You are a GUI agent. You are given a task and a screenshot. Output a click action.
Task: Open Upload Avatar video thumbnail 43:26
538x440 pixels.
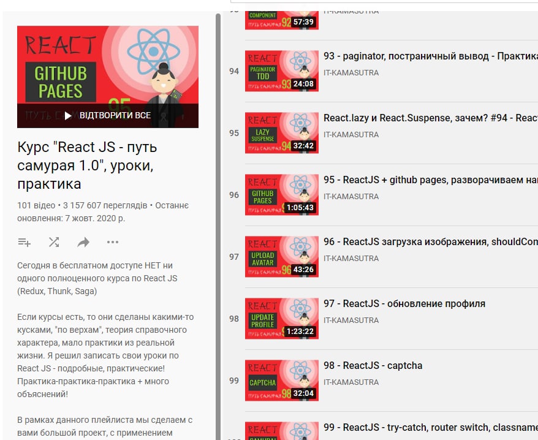point(282,256)
